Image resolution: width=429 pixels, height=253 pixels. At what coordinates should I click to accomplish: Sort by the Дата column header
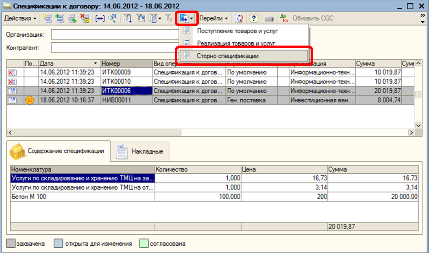tap(70, 63)
